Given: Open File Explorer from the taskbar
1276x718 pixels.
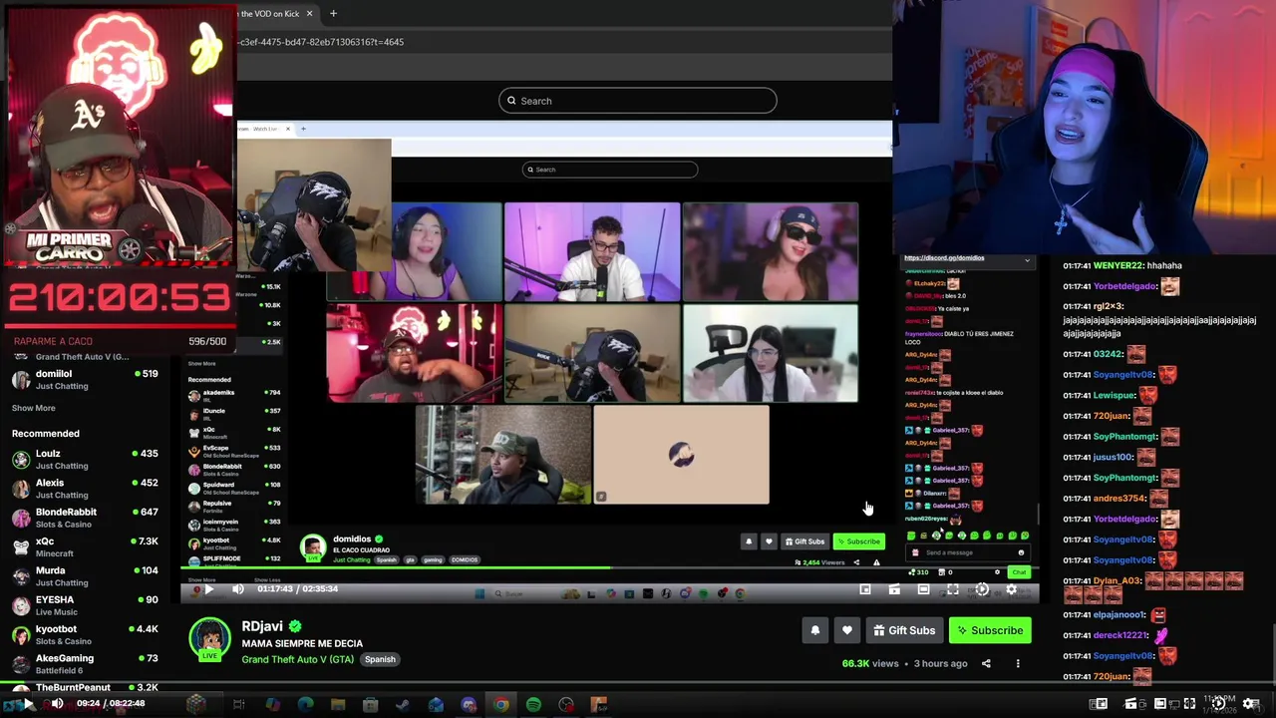Looking at the screenshot, I should [x=338, y=705].
